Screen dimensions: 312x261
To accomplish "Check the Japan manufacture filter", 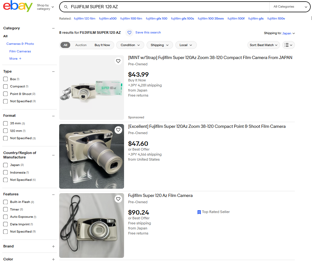I will (6, 165).
